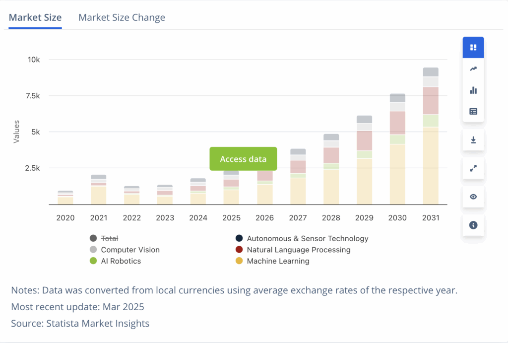Click the download chart icon
The image size is (508, 343).
[x=473, y=140]
